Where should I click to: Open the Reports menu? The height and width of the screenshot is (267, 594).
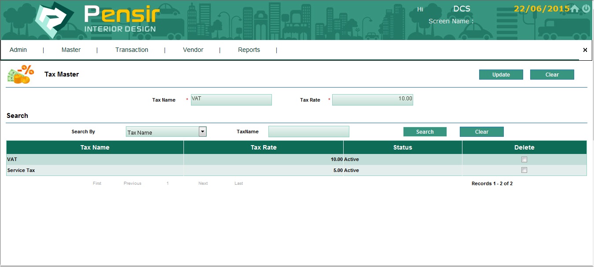(x=249, y=50)
